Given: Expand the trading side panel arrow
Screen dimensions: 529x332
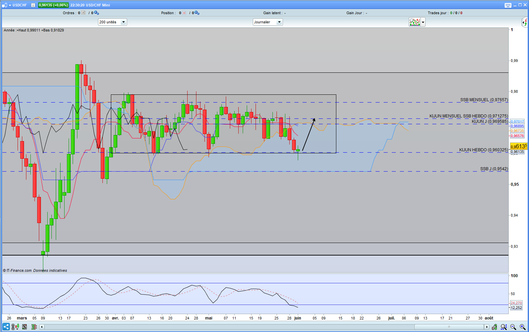Looking at the screenshot, I should (525, 23).
